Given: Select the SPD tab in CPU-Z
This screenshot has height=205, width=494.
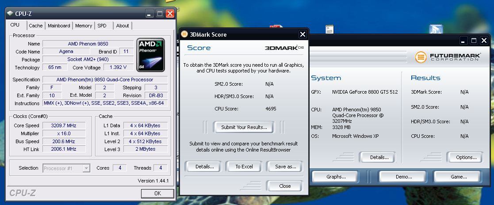Looking at the screenshot, I should 102,26.
